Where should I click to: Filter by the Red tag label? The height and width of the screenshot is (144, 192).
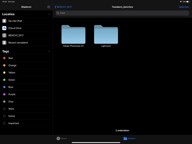click(x=11, y=58)
